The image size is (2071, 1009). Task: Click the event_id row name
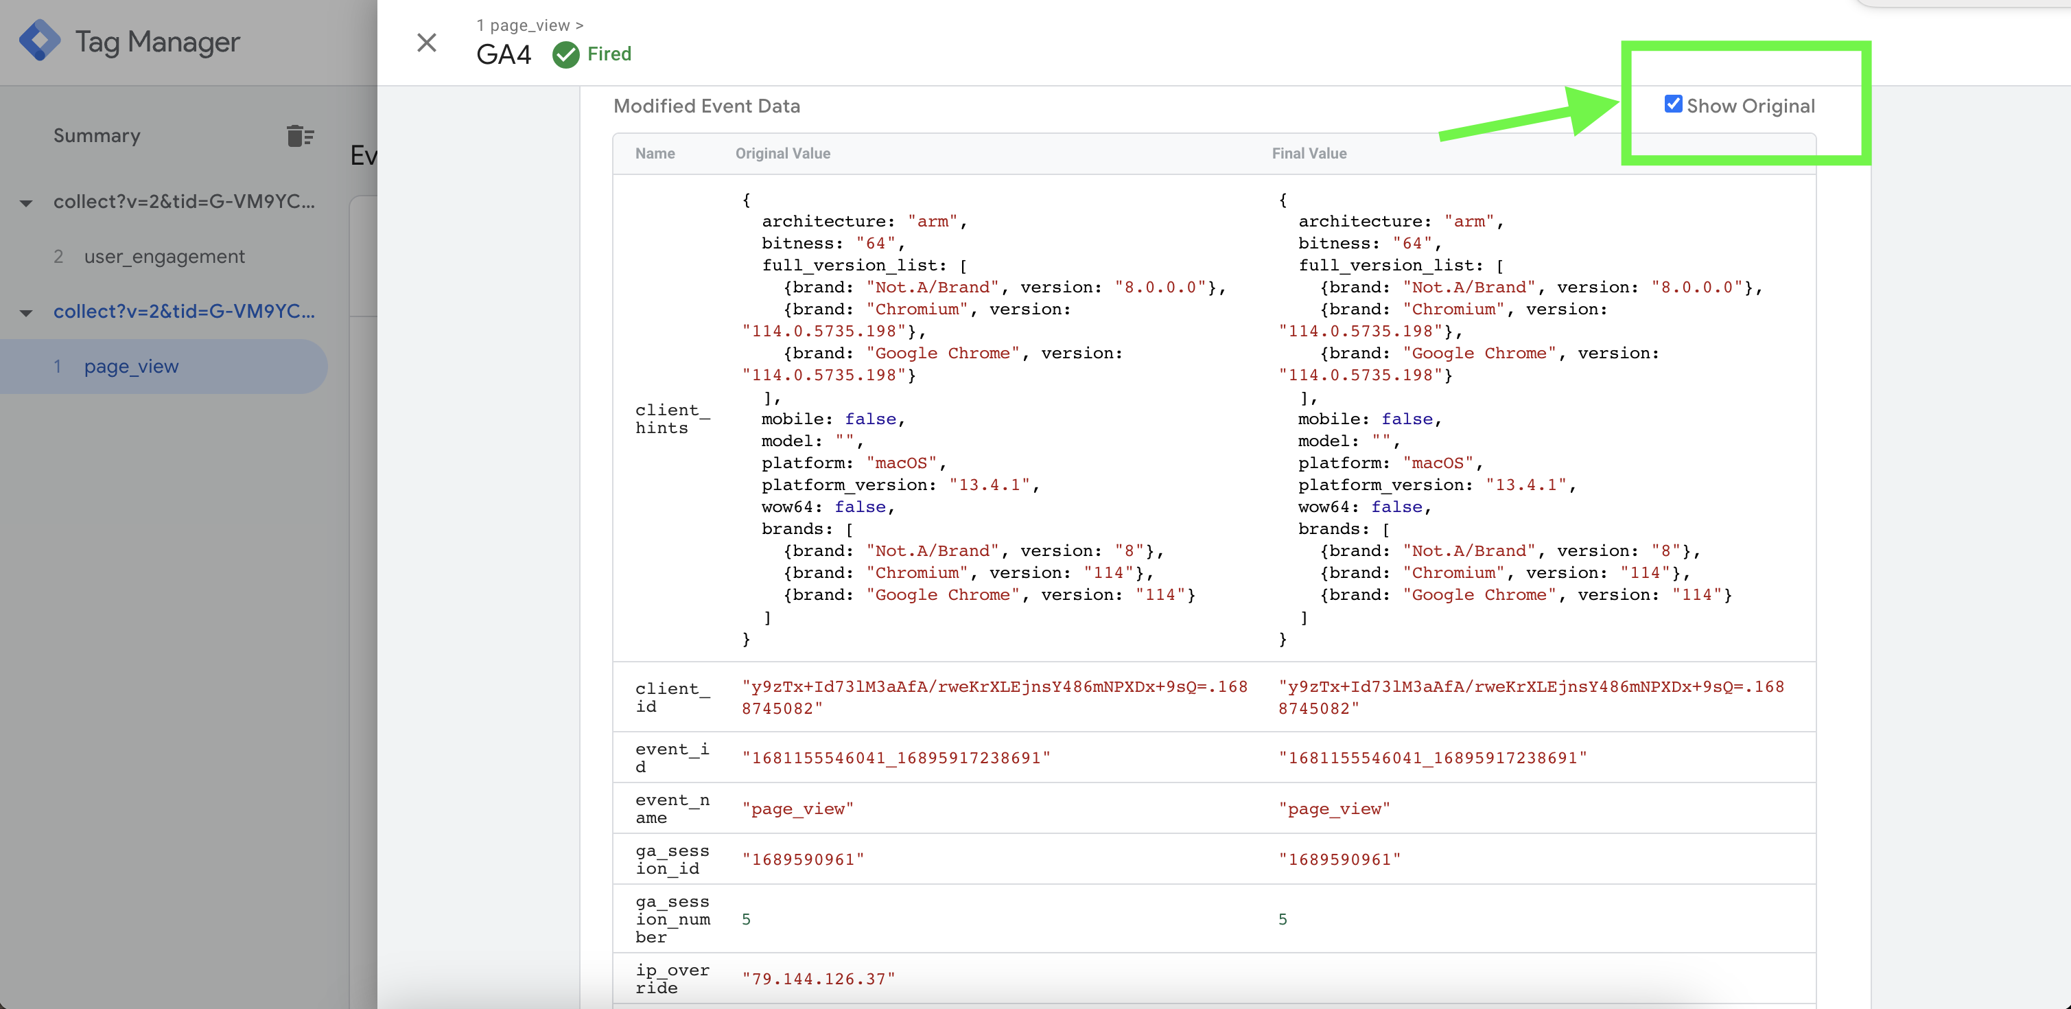coord(672,757)
